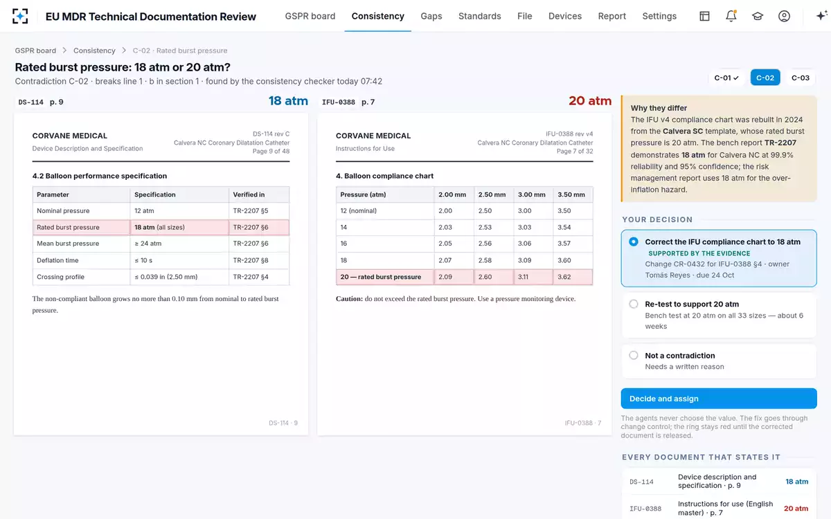Open the Standards tab

[x=480, y=16]
